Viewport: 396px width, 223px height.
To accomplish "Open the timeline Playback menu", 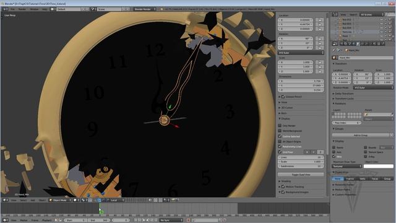I will (x=47, y=221).
